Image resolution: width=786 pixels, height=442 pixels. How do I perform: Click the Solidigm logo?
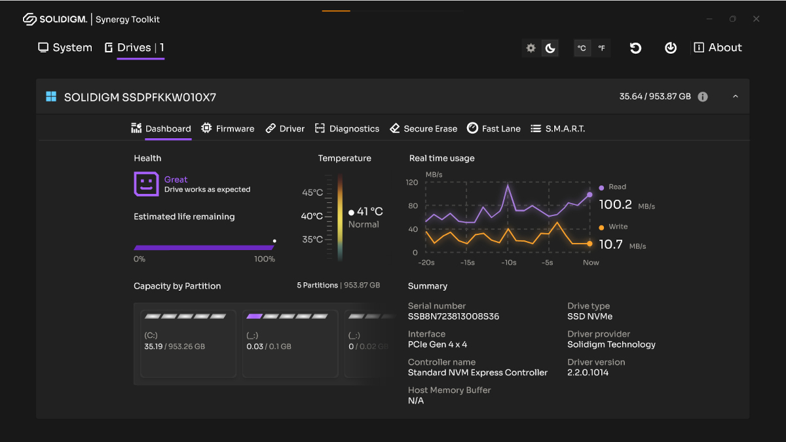point(55,19)
